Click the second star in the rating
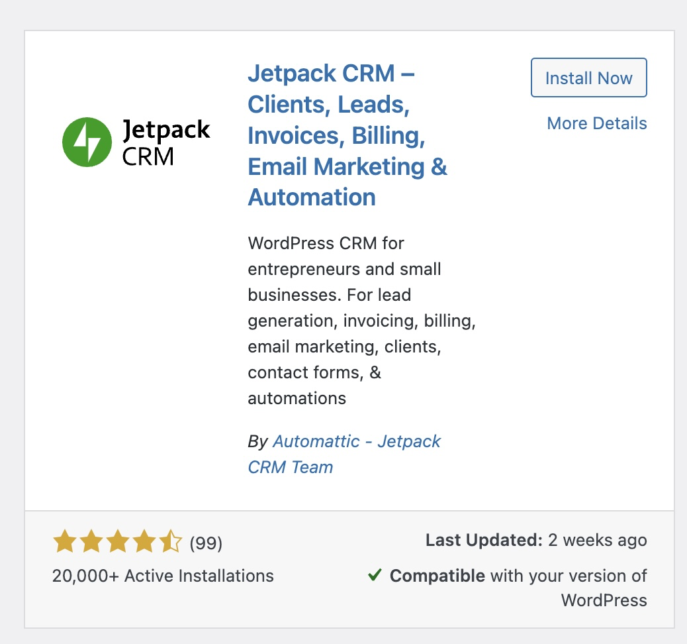Viewport: 687px width, 644px height. click(x=90, y=542)
